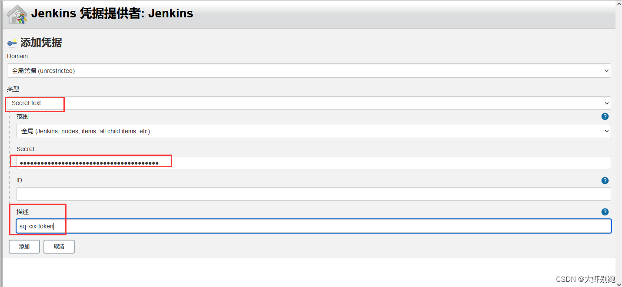Focus the empty ID input field
Image resolution: width=622 pixels, height=287 pixels.
(313, 194)
